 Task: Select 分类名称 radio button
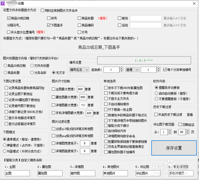tap(32, 73)
